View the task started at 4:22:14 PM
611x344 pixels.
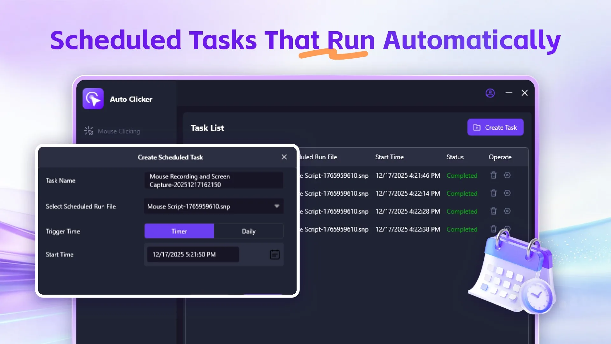[507, 193]
